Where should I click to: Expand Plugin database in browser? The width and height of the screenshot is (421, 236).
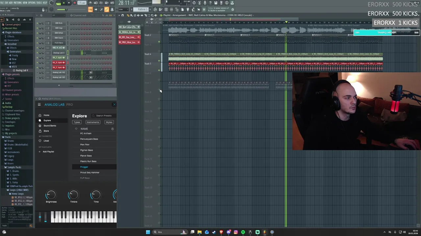click(x=13, y=32)
